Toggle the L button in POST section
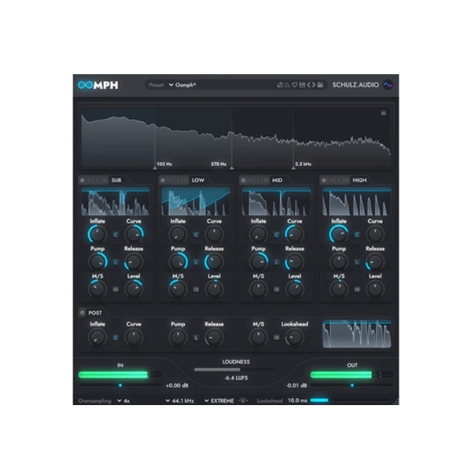 point(196,337)
